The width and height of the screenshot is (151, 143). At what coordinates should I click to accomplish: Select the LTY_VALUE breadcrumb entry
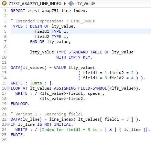coord(85,4)
